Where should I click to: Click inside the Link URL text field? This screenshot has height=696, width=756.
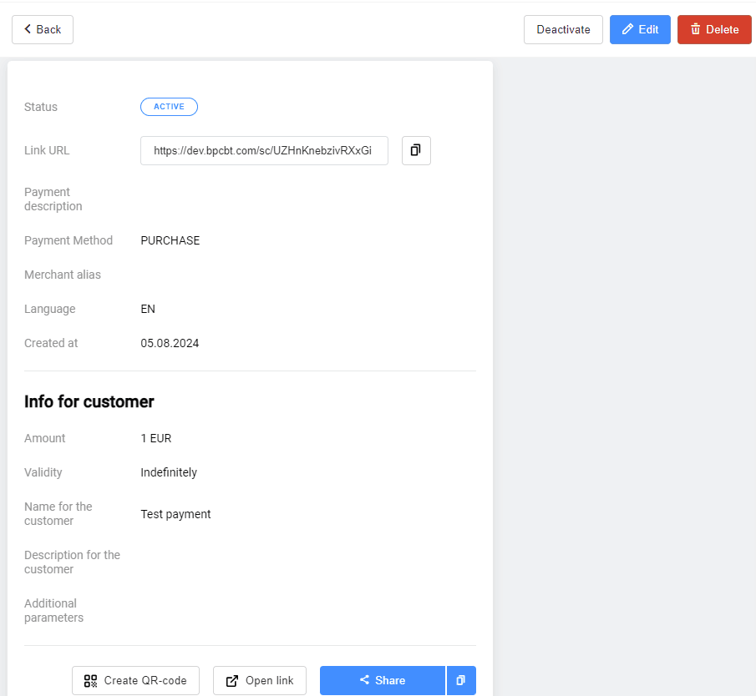(x=263, y=151)
